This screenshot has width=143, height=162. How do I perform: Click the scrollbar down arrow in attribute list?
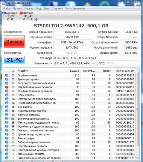coord(137,158)
